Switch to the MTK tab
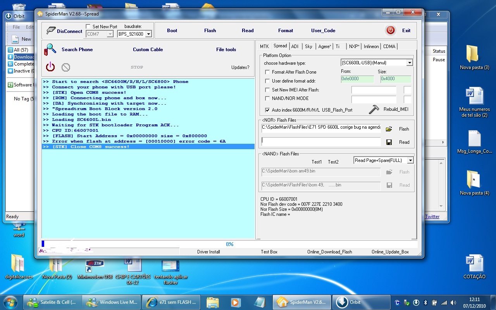The image size is (496, 310). [x=264, y=46]
